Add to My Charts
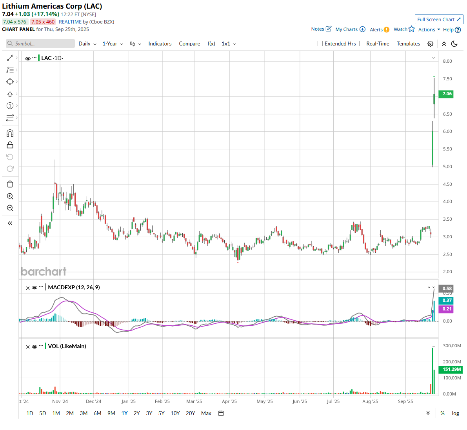The height and width of the screenshot is (430, 467). [x=350, y=29]
